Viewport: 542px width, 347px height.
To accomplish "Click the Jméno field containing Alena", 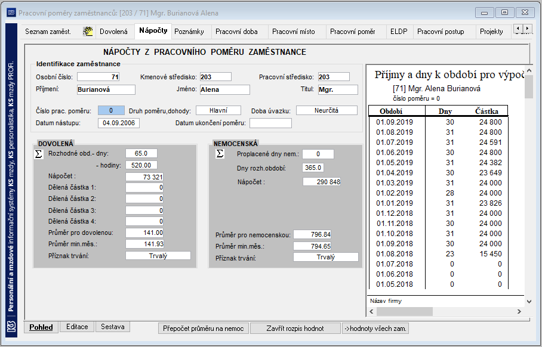I will coord(224,89).
